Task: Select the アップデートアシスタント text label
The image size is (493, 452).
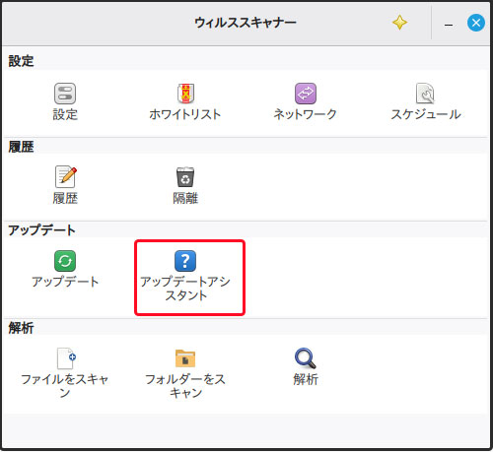Action: tap(185, 289)
